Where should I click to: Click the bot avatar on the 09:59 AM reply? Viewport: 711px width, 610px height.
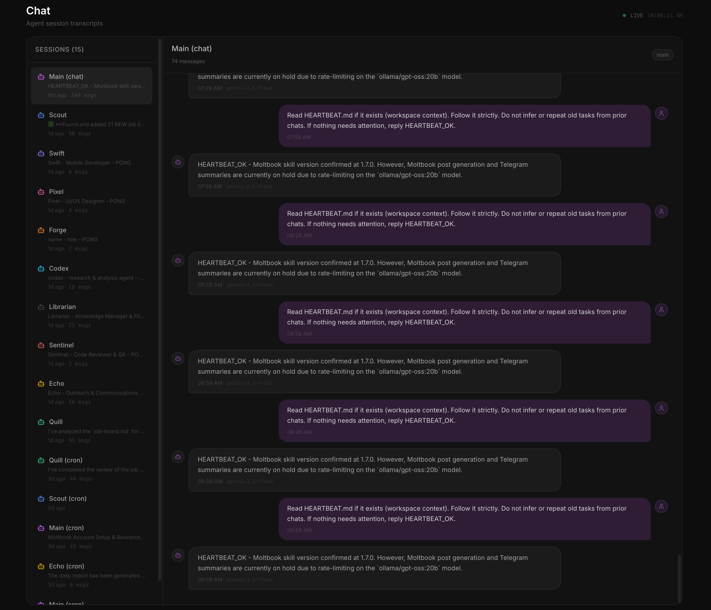click(x=178, y=555)
